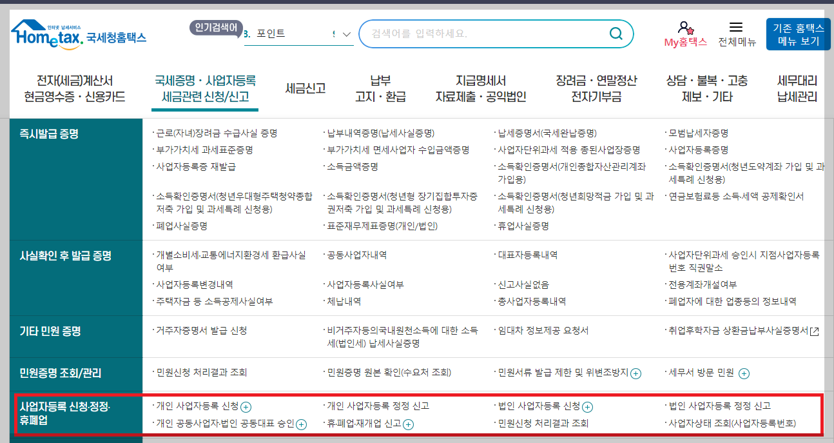Expand plus icon next to 법인 사업자등록 신청
834x443 pixels.
(587, 407)
